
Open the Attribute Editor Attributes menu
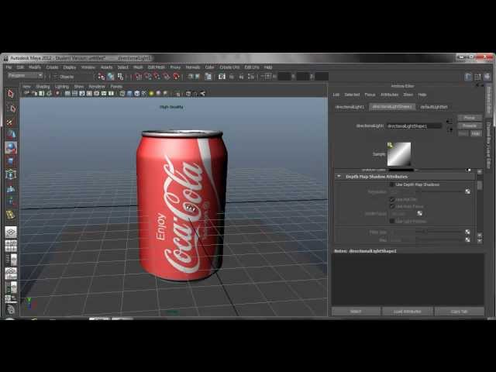pos(389,95)
